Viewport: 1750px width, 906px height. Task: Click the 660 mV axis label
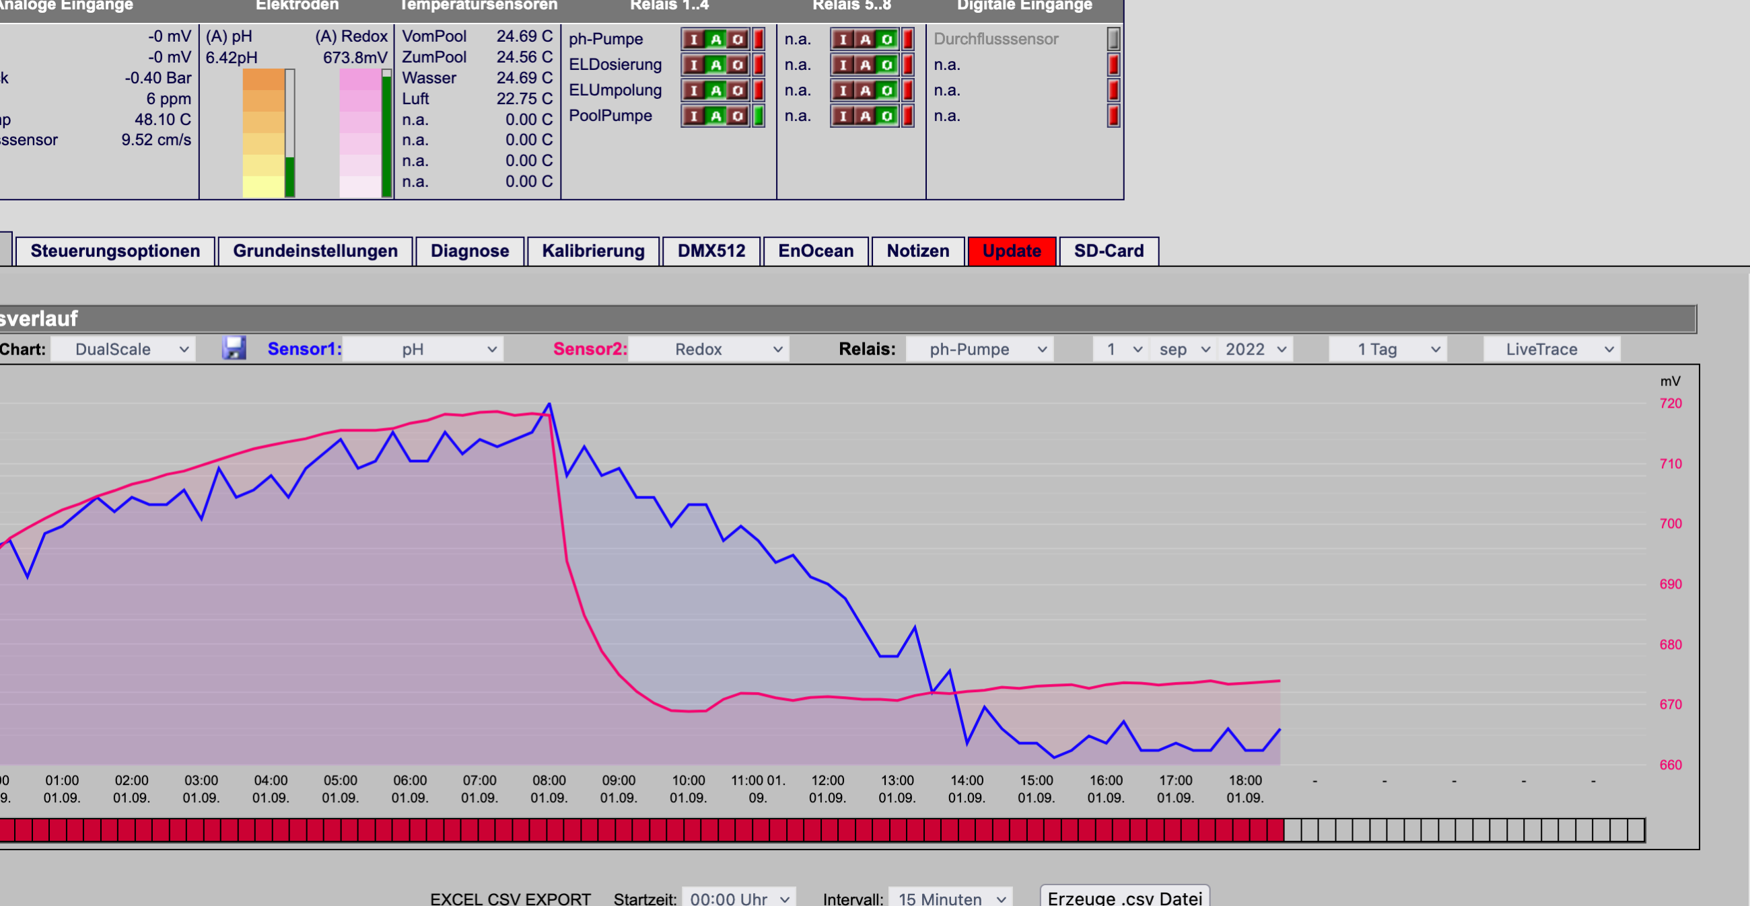point(1671,765)
